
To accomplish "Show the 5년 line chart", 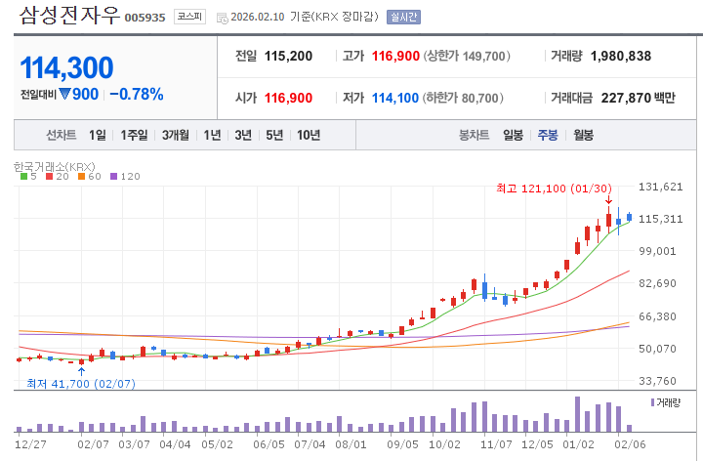I will coord(274,135).
